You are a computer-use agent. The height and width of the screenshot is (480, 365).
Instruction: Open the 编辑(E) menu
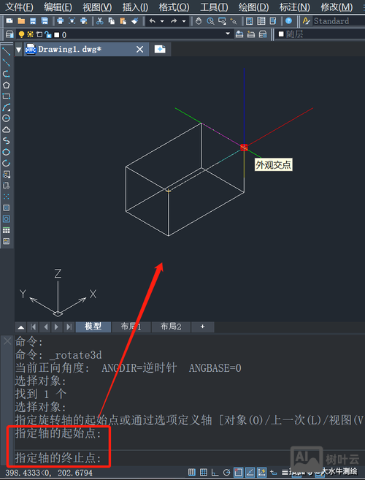coord(58,7)
